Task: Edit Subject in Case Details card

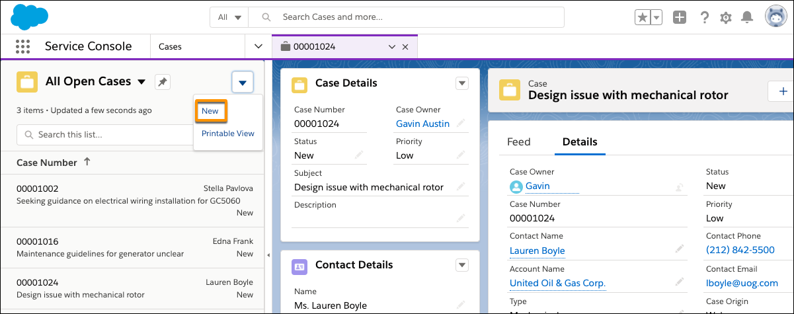Action: tap(461, 187)
